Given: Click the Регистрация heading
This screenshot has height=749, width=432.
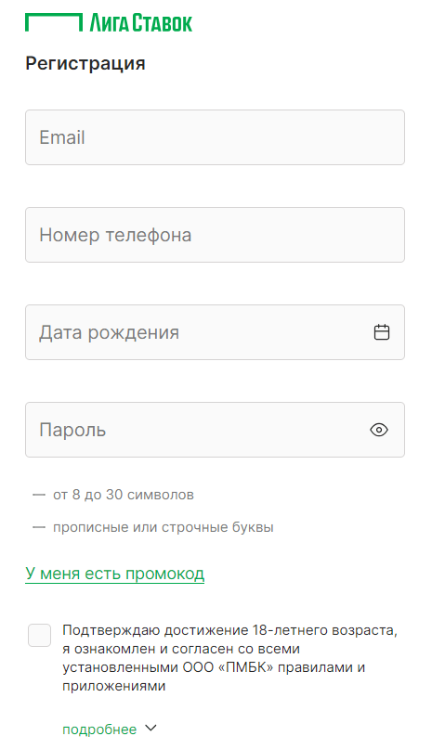Looking at the screenshot, I should tap(85, 63).
